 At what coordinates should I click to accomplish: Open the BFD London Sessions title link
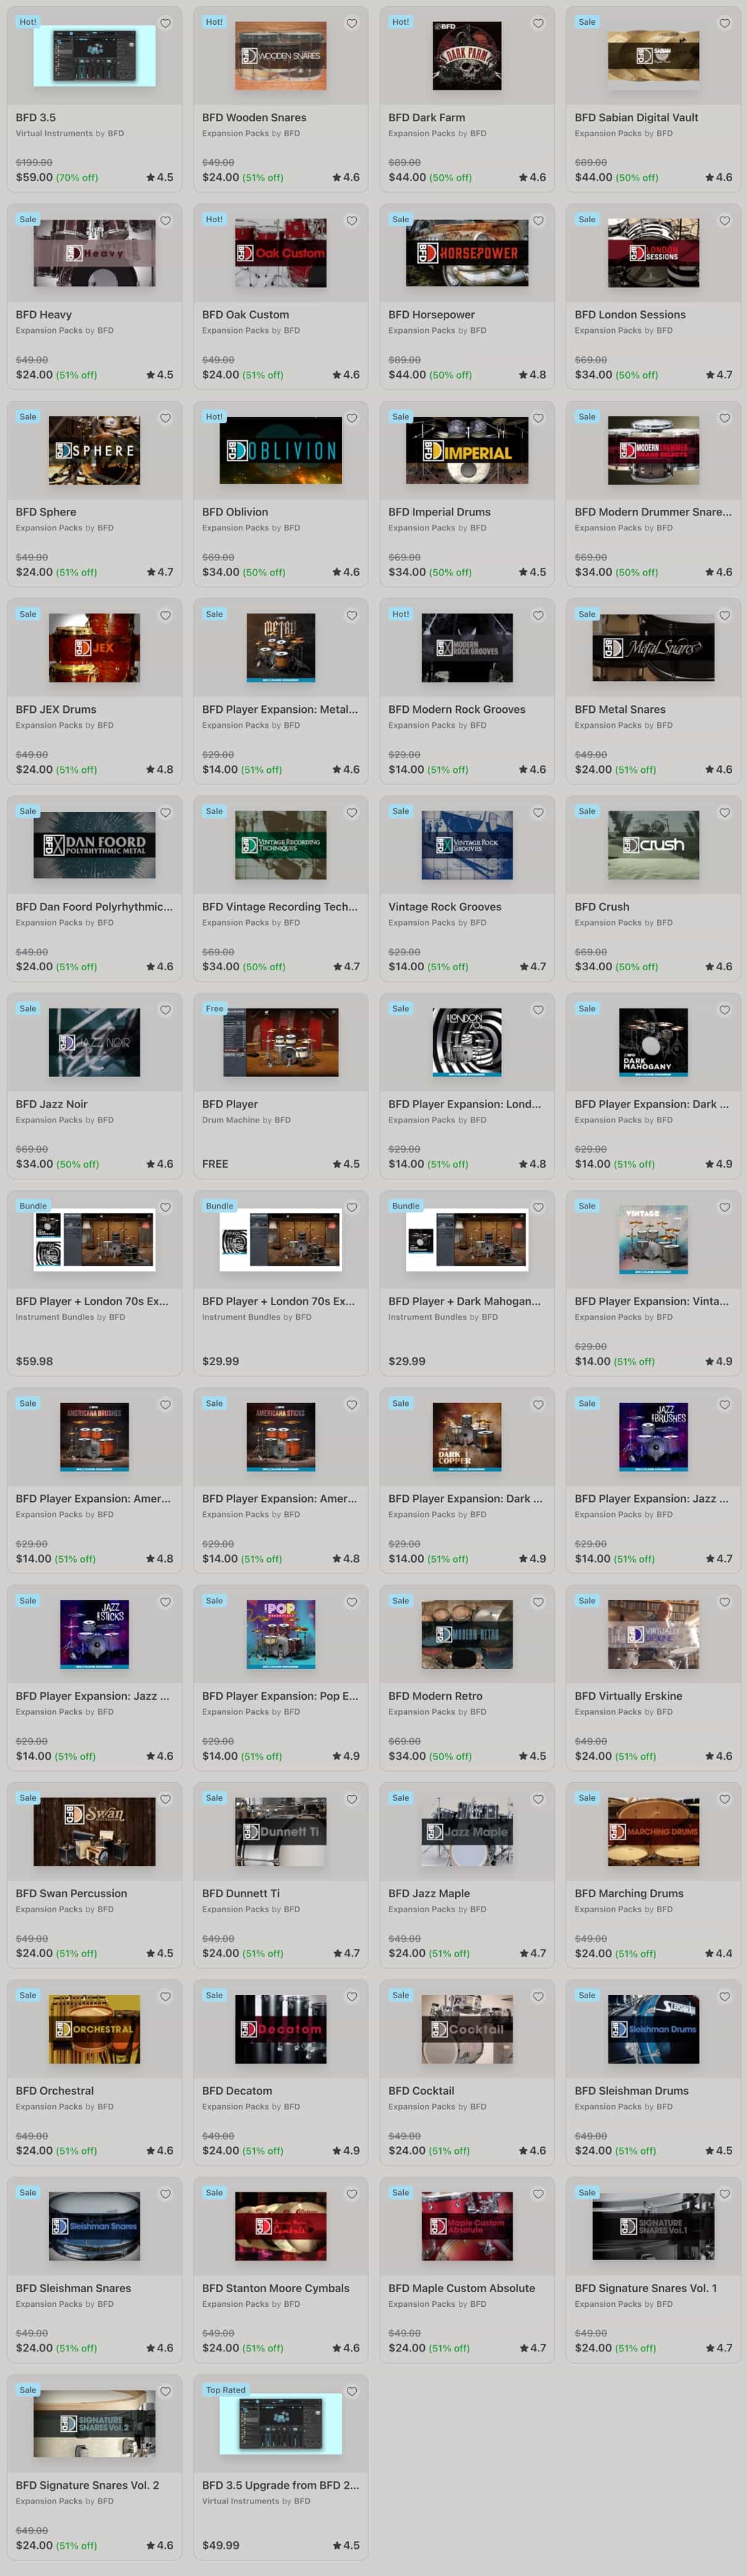[x=630, y=314]
